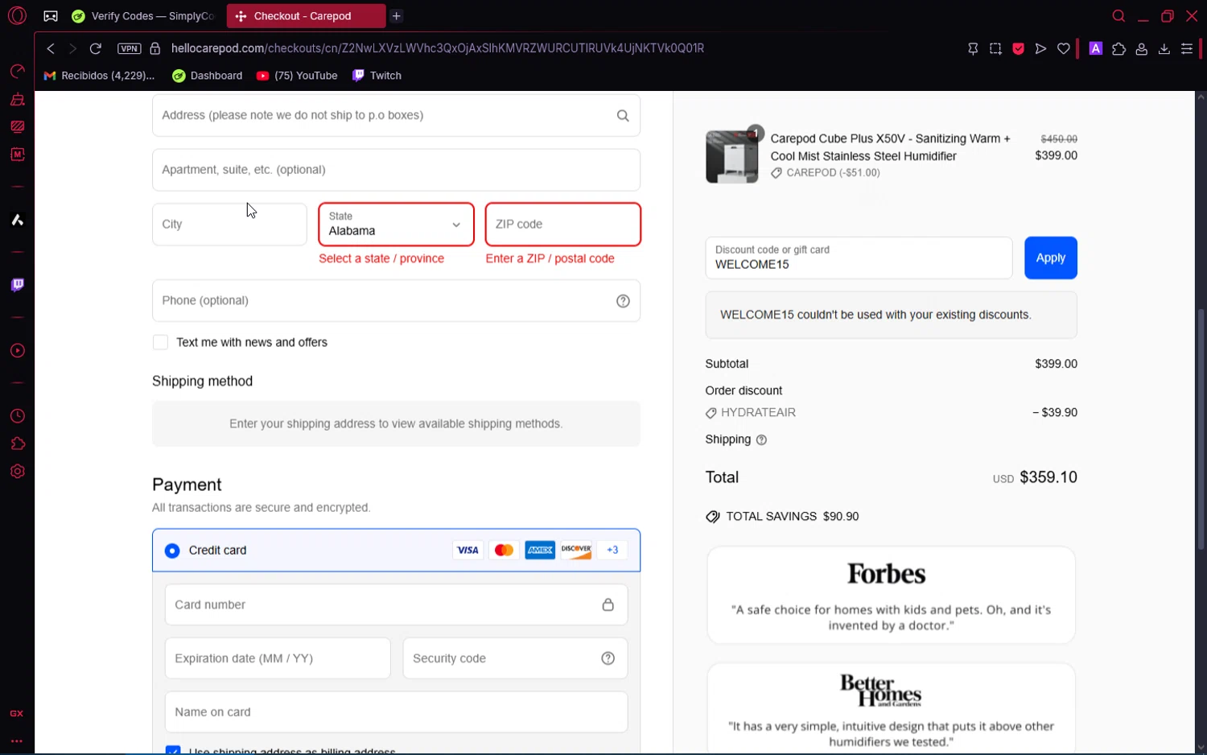Enable Text me with news and offers
Screen dimensions: 1207x755
(161, 342)
